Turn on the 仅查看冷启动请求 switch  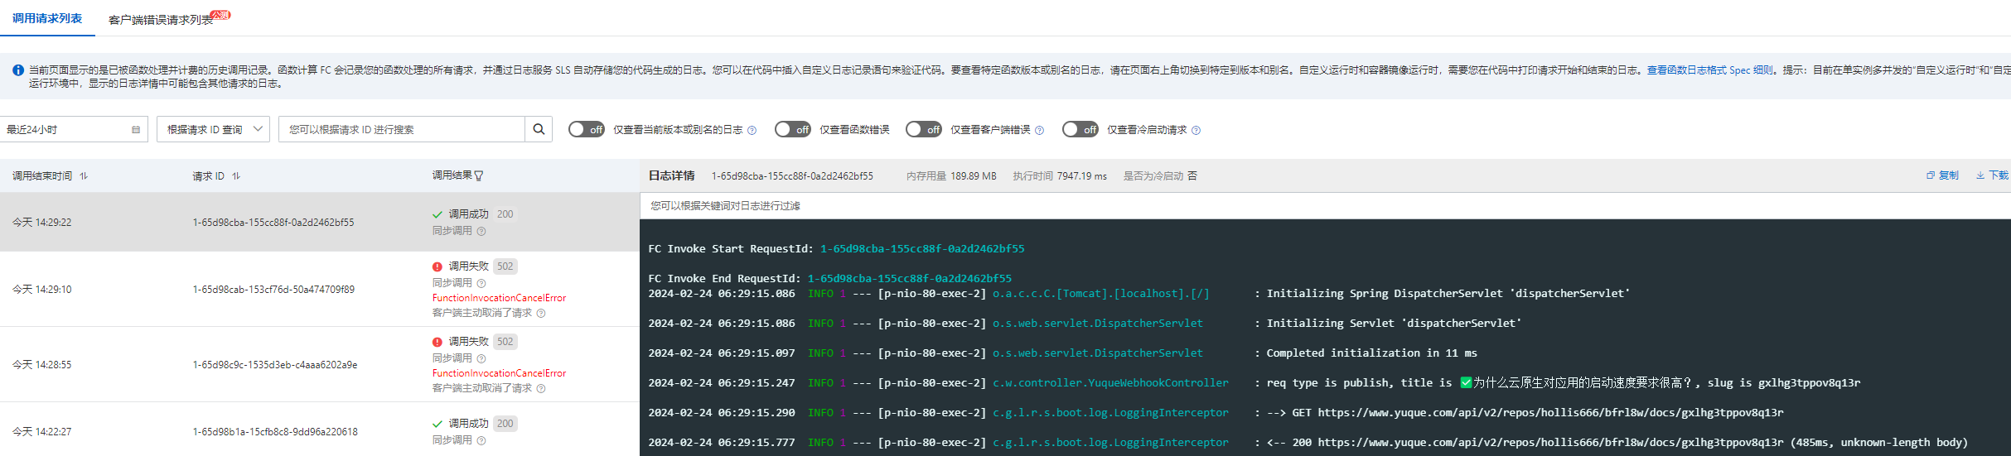1080,129
